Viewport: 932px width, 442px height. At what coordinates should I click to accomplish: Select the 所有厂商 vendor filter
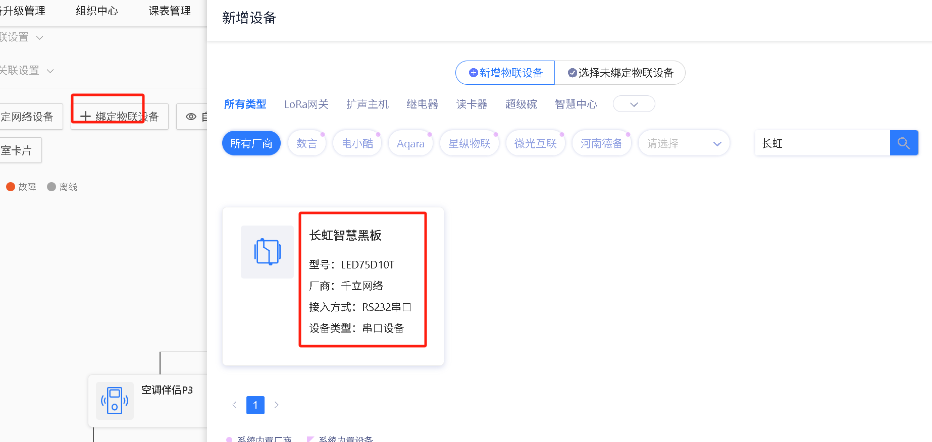[x=251, y=143]
